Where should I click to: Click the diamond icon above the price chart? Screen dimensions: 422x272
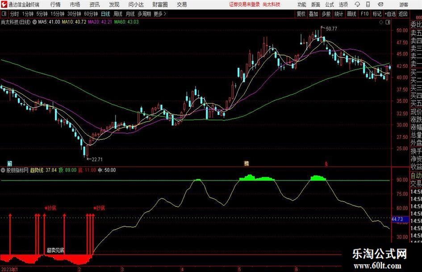[x=381, y=22]
